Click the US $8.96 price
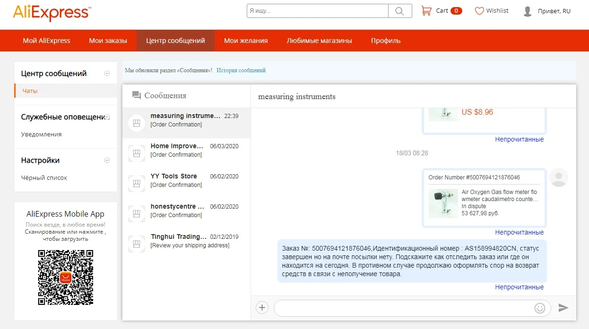The width and height of the screenshot is (589, 329). click(477, 112)
